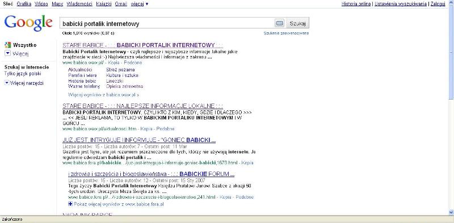Select Sieć in top navigation
The width and height of the screenshot is (454, 223).
pyautogui.click(x=8, y=4)
